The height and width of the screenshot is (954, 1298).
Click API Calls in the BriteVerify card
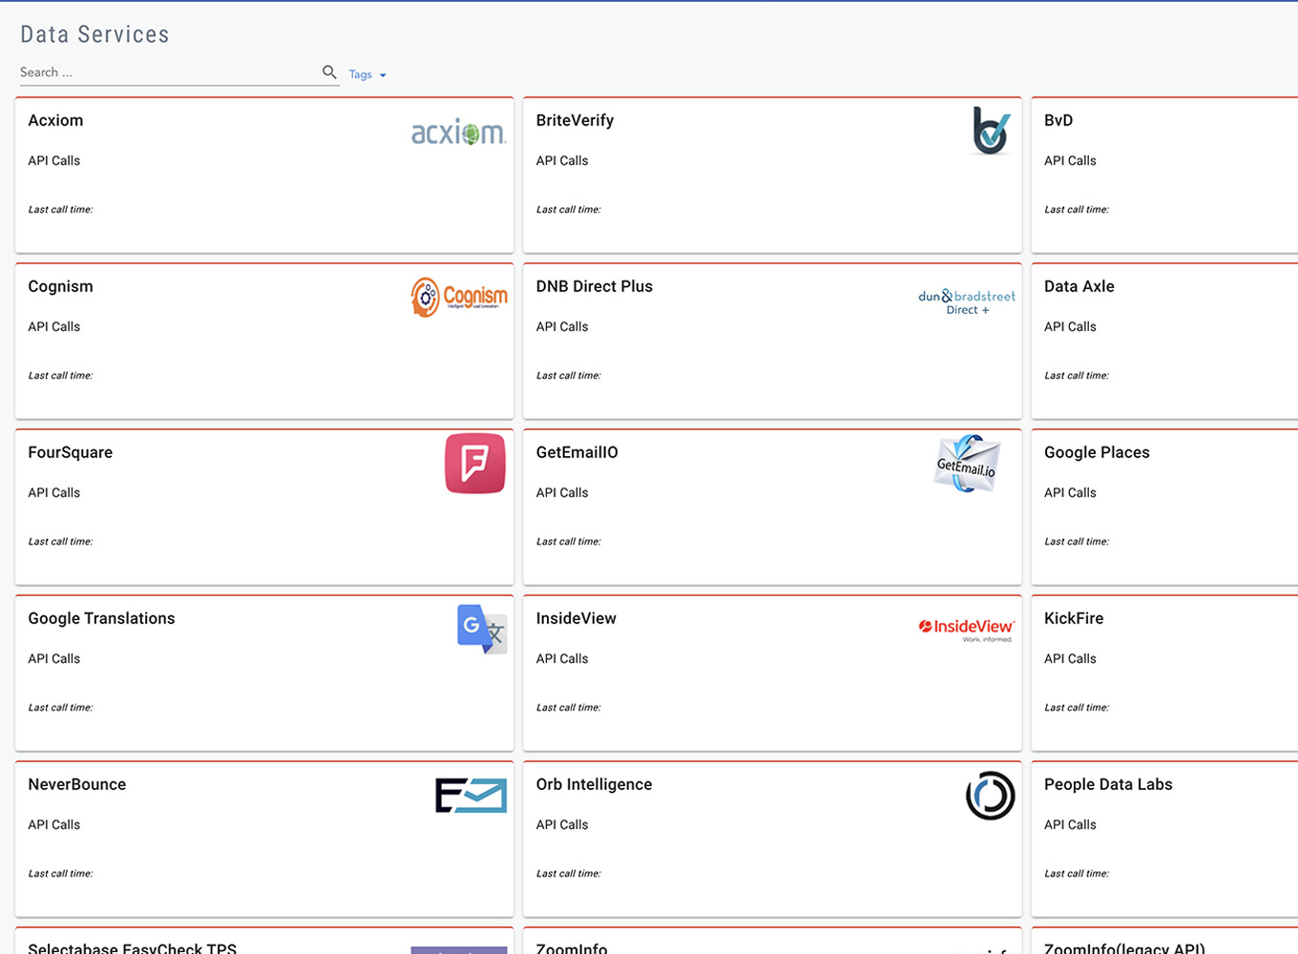(x=562, y=160)
